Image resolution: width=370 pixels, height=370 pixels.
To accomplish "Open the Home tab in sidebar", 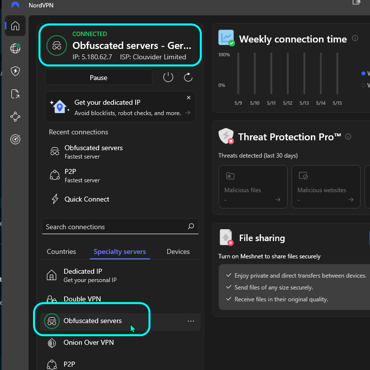I will (15, 26).
